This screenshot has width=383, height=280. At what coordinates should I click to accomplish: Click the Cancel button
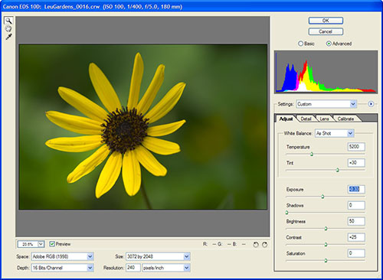[x=326, y=31]
